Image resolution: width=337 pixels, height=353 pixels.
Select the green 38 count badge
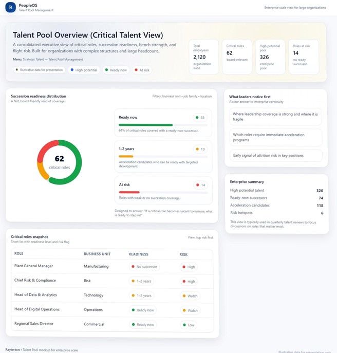coord(200,118)
